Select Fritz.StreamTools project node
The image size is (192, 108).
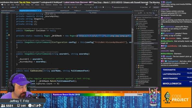[x=143, y=82]
